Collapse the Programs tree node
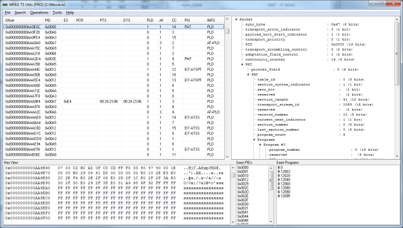 254,140
